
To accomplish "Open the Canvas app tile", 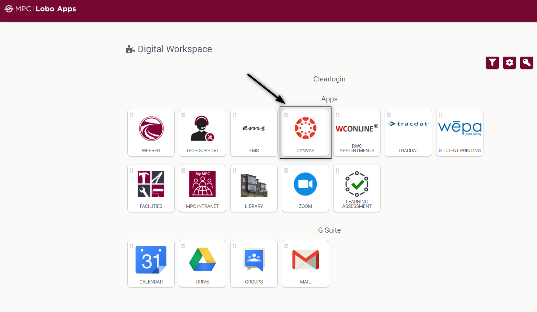I will pyautogui.click(x=305, y=133).
